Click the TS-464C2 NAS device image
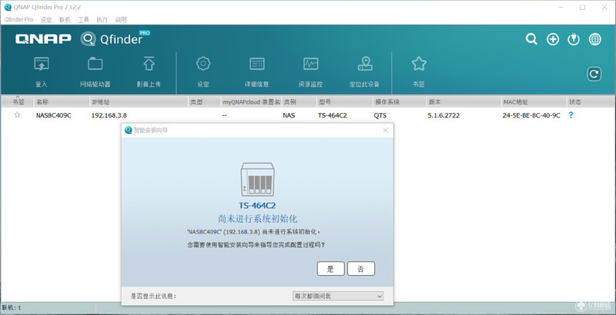This screenshot has width=616, height=315. (257, 180)
